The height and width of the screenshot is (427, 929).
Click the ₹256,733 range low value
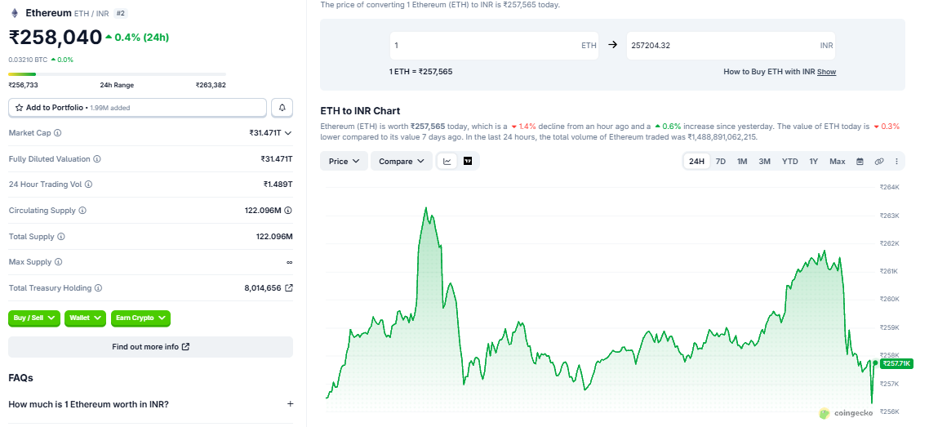(23, 85)
